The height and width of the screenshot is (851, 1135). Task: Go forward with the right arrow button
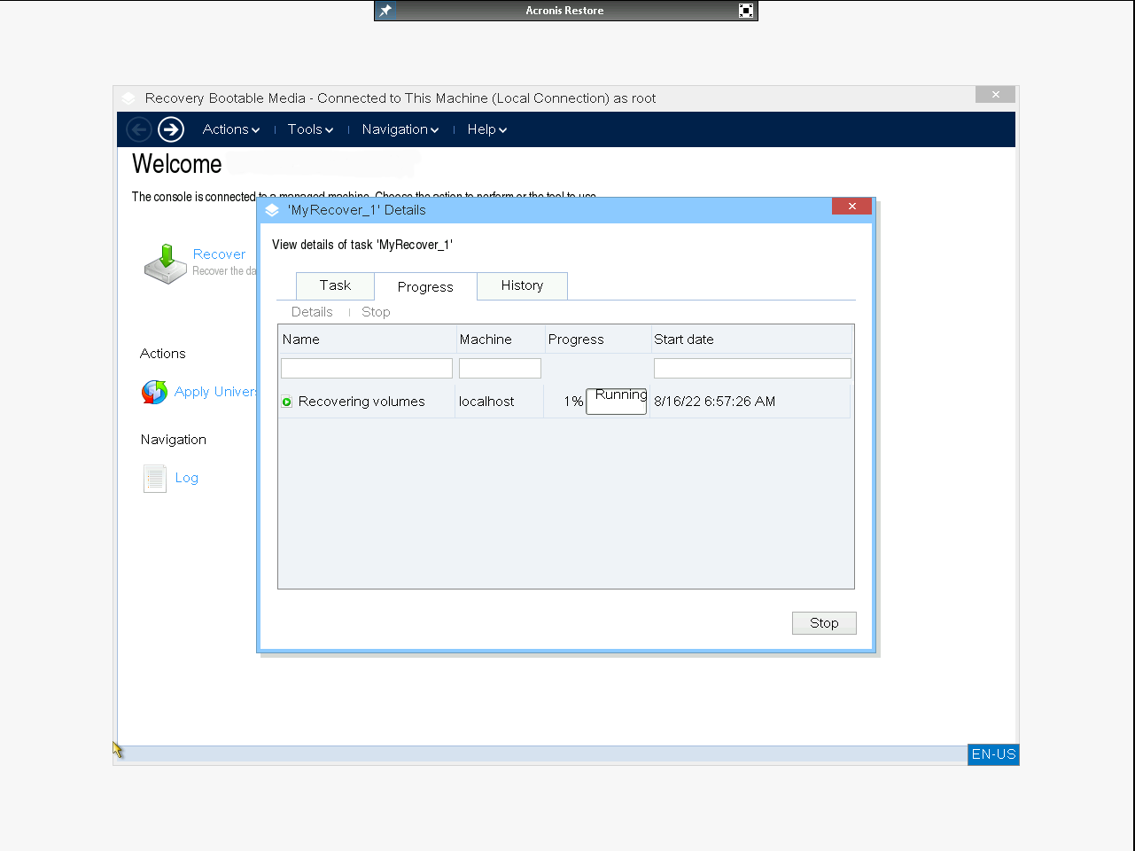click(x=171, y=129)
